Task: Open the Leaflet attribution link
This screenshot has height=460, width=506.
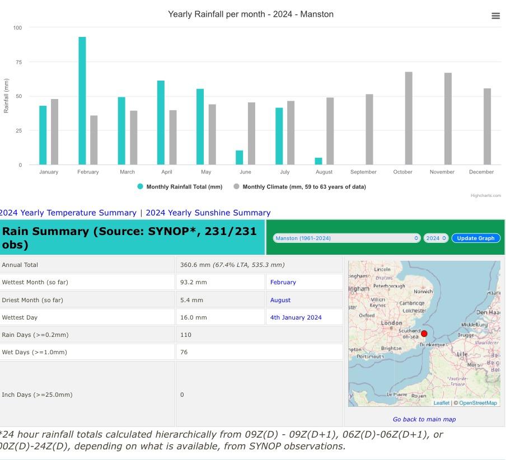Action: pyautogui.click(x=441, y=403)
